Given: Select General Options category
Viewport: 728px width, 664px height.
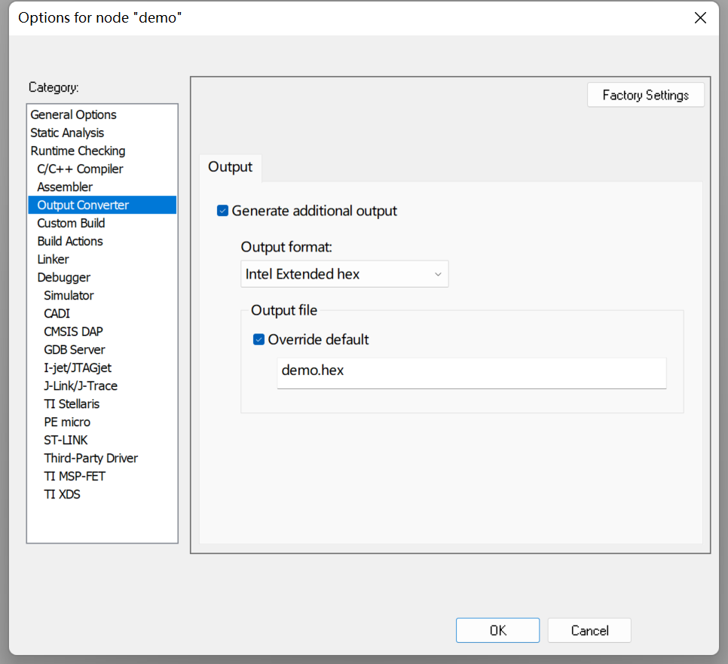Looking at the screenshot, I should point(73,114).
